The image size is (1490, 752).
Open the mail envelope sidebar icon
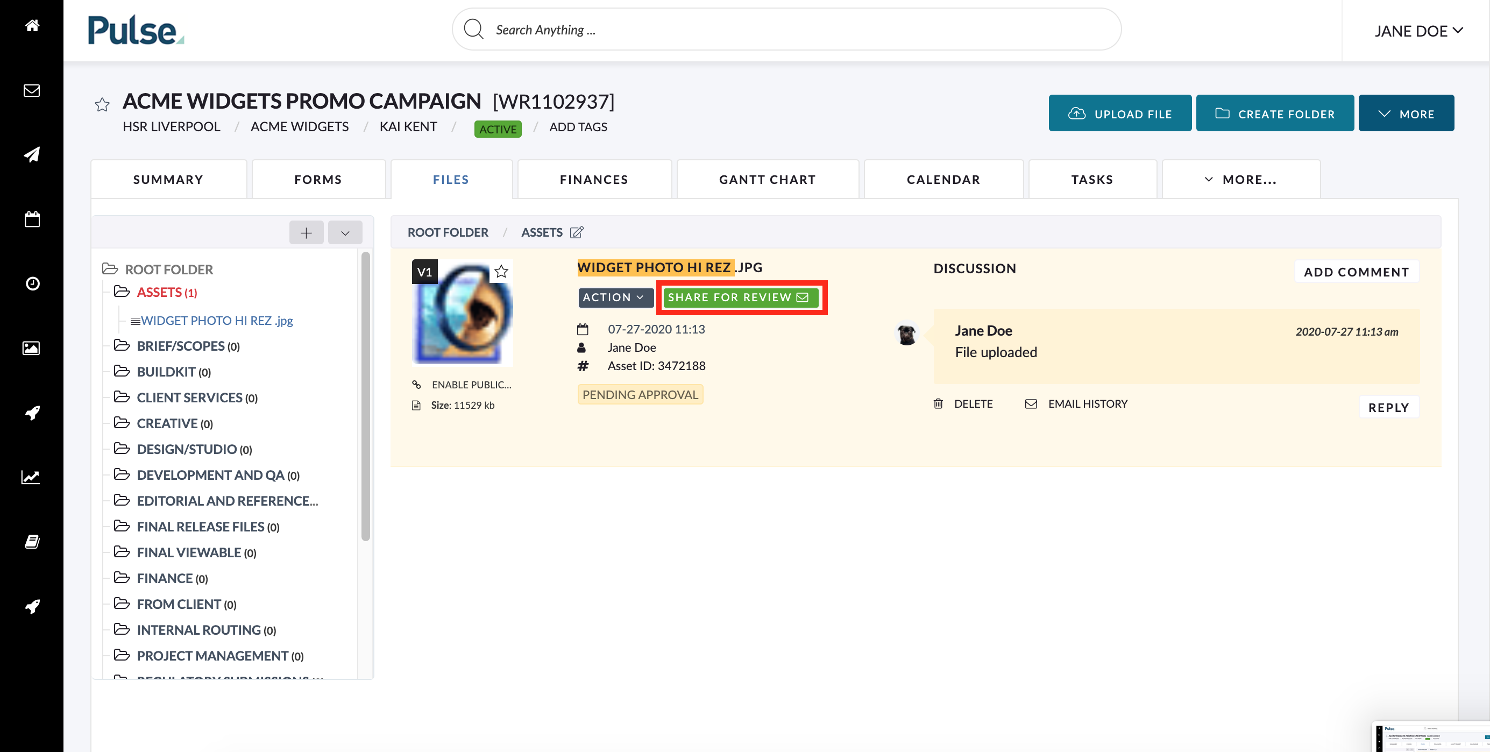[x=32, y=90]
